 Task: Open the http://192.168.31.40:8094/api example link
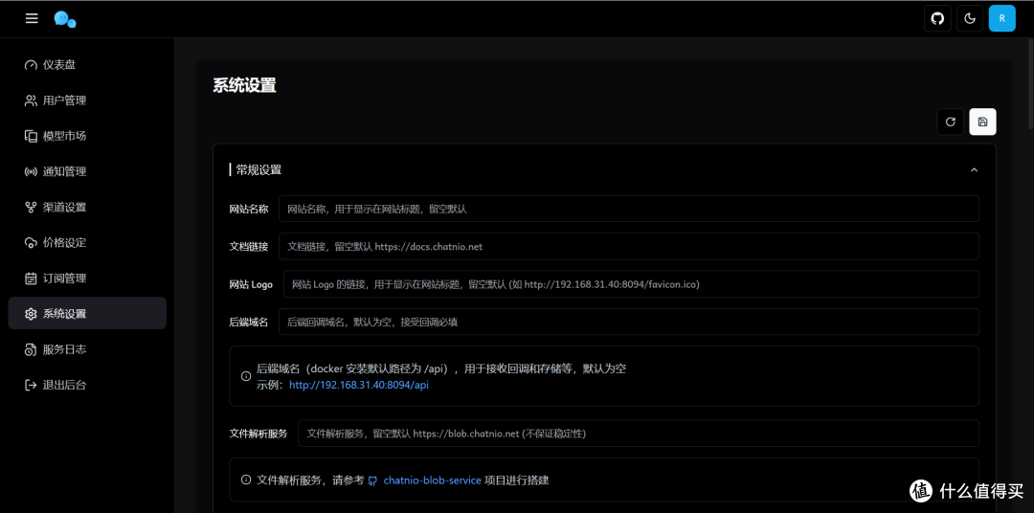359,385
